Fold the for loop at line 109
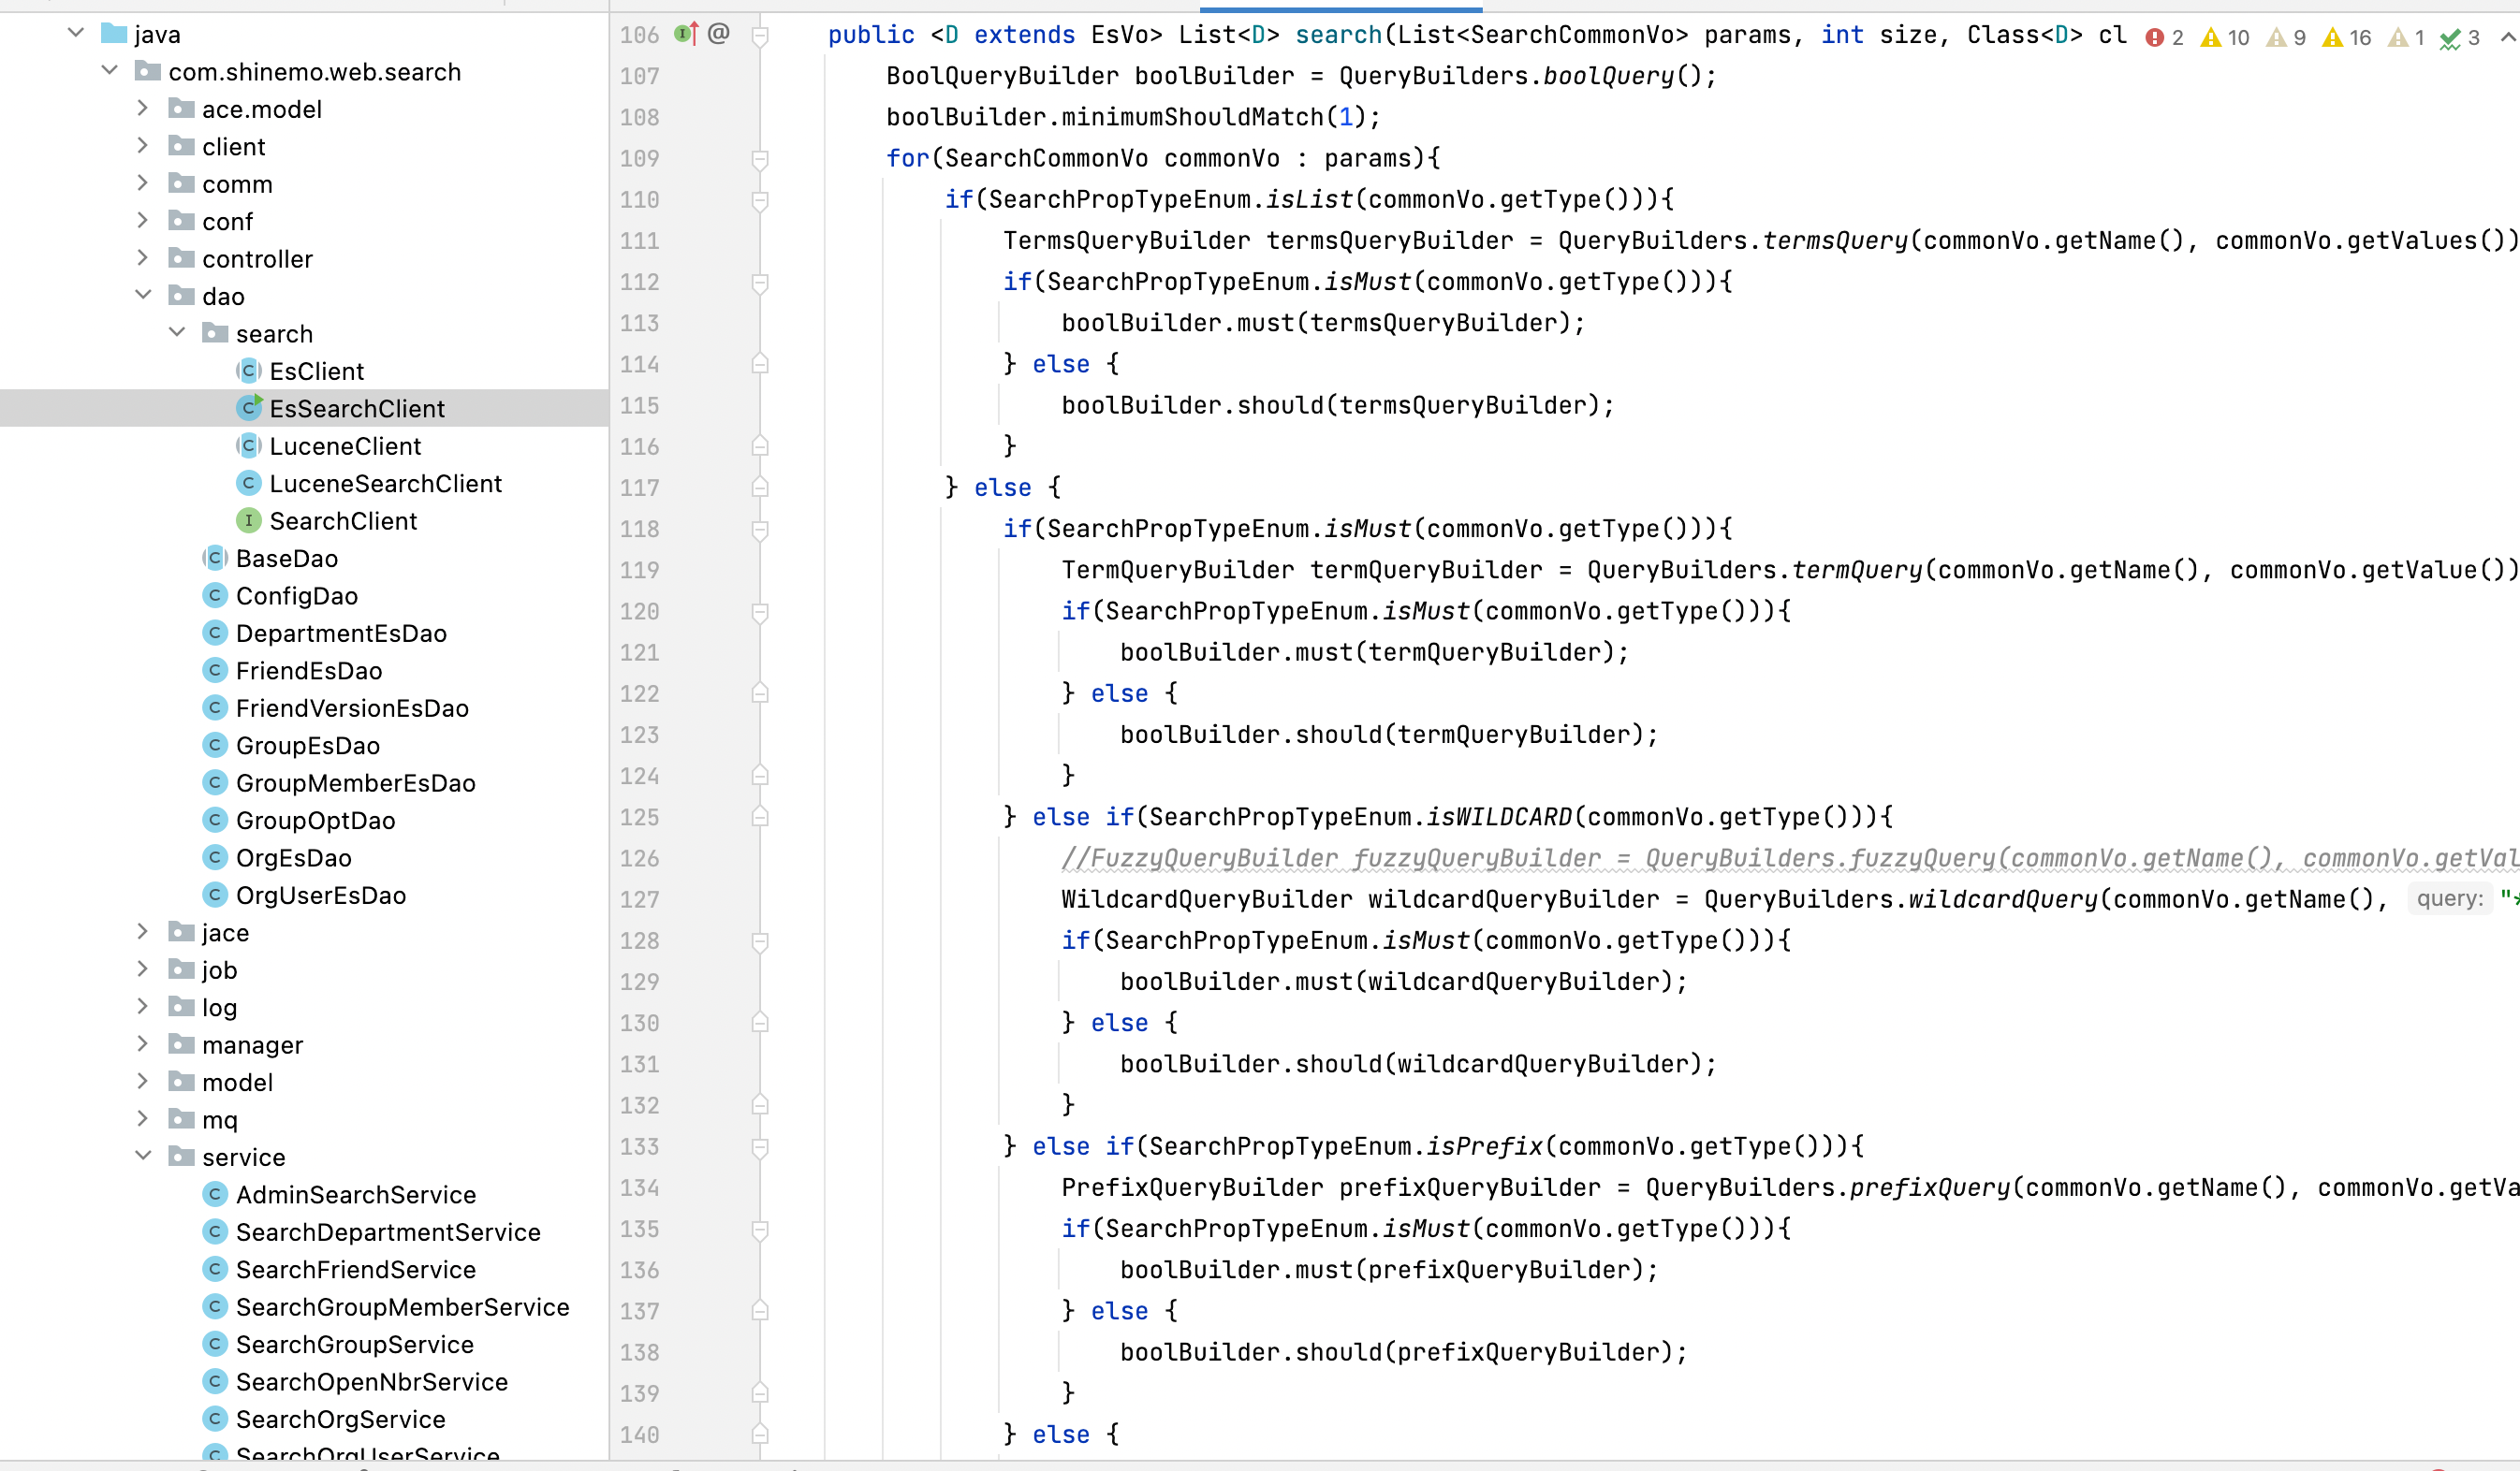Image resolution: width=2520 pixels, height=1471 pixels. pos(760,160)
